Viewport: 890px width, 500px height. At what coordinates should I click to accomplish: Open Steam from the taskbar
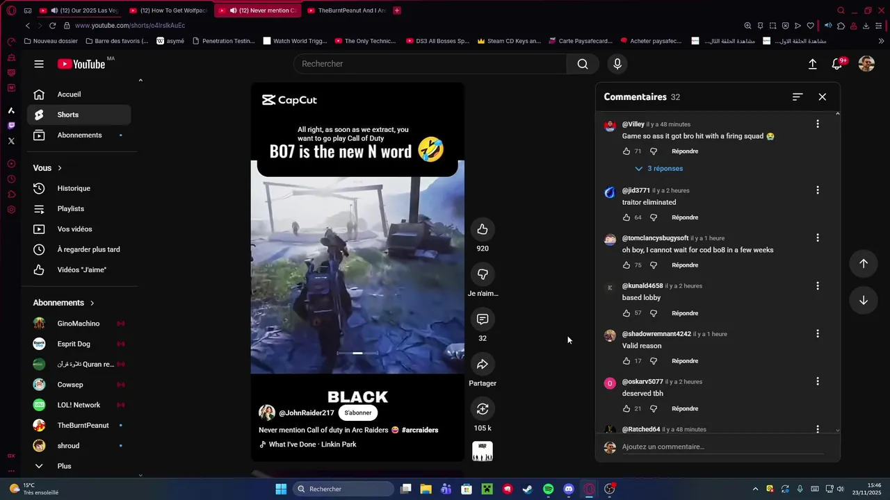528,489
